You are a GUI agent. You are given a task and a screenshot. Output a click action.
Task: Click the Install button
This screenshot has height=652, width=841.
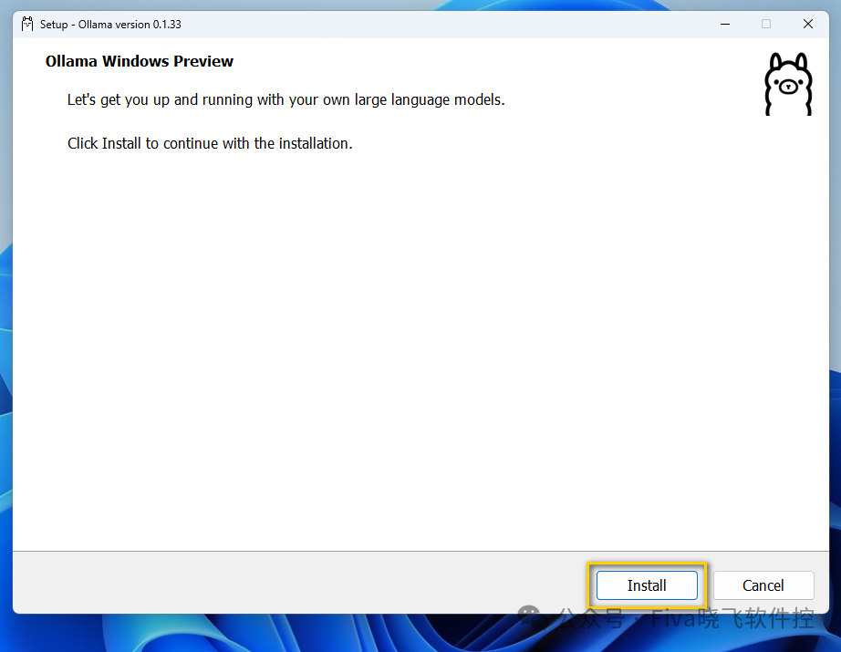[647, 585]
